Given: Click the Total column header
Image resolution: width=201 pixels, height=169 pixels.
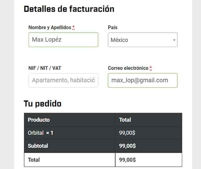Looking at the screenshot, I should 125,119.
